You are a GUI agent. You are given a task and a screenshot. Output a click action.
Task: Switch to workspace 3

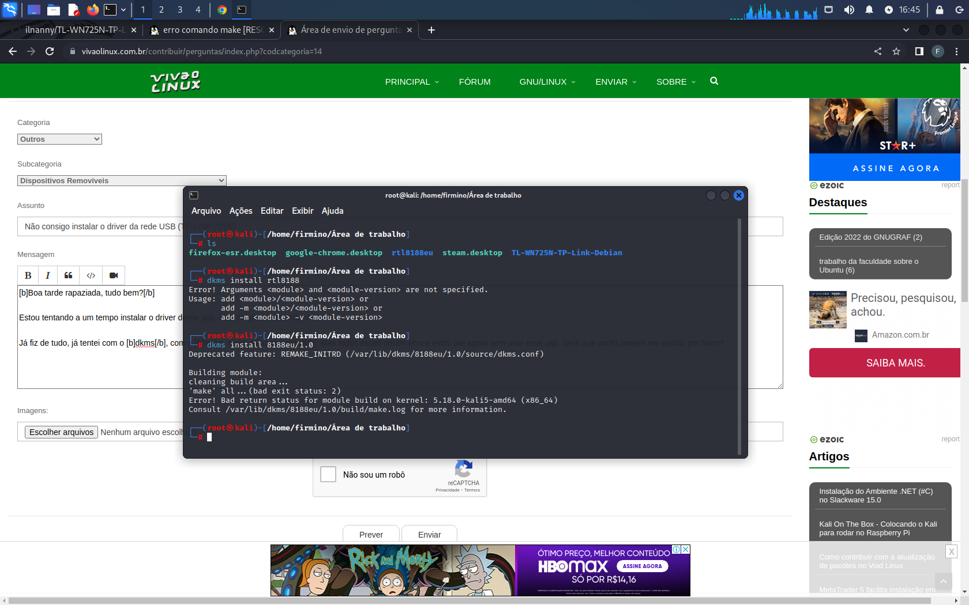tap(180, 10)
